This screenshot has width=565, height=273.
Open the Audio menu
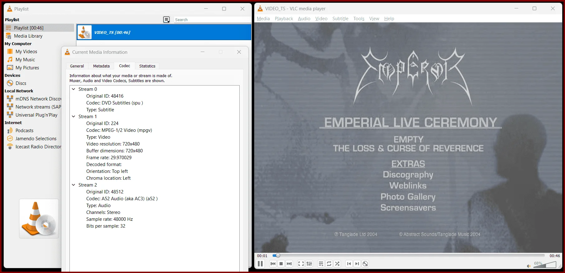point(304,19)
